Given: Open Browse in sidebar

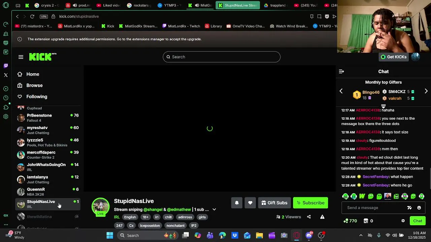Looking at the screenshot, I should (x=34, y=85).
